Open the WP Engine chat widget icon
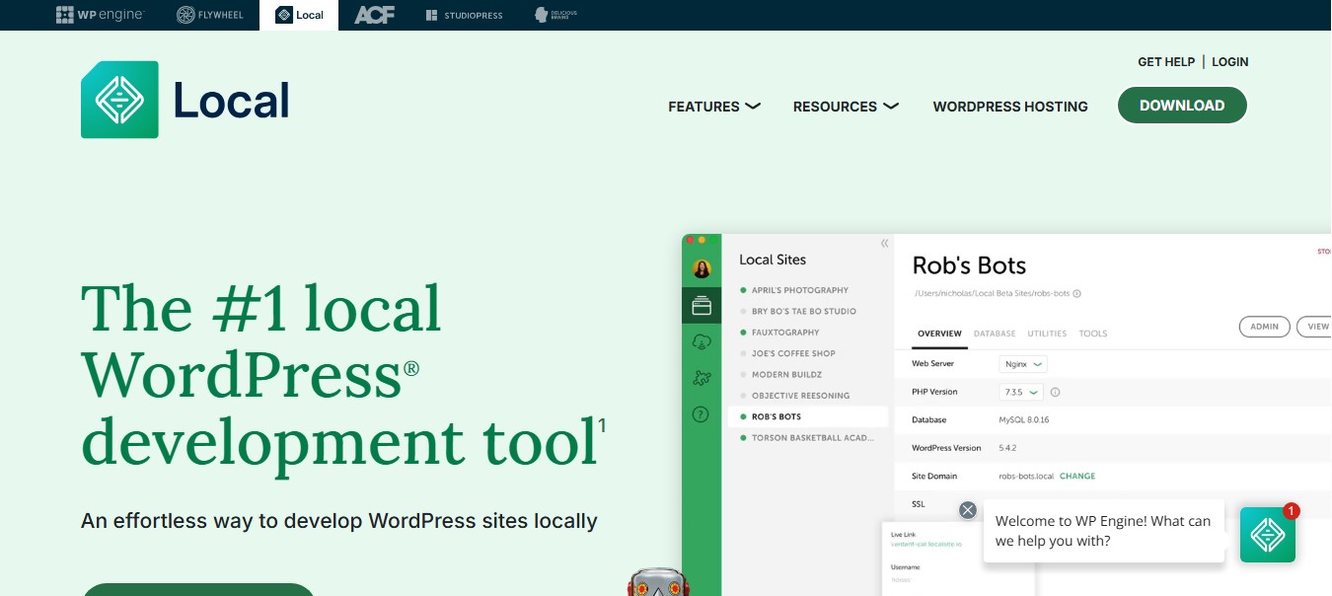Screen dimensions: 1332x596 1267,535
